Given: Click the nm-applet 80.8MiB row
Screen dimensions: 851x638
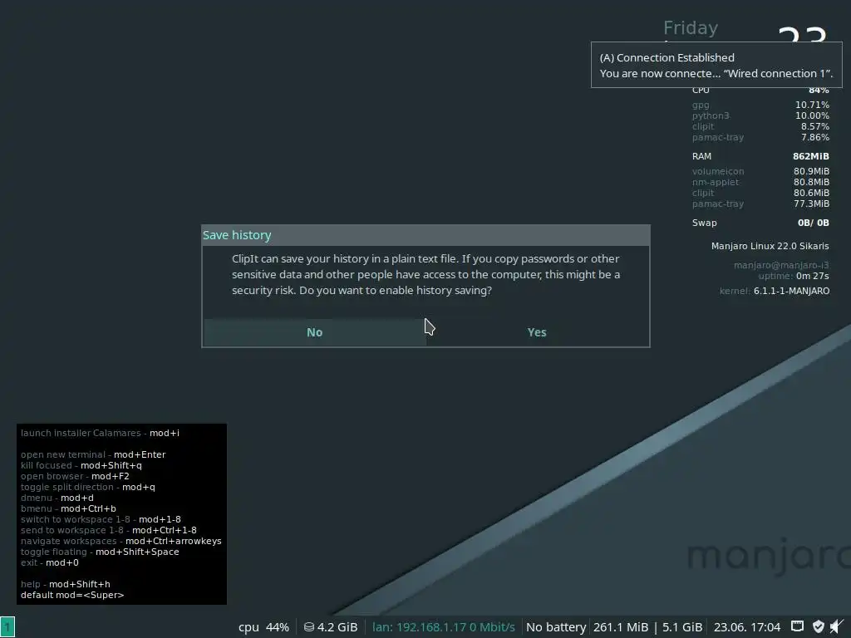Looking at the screenshot, I should [x=760, y=182].
